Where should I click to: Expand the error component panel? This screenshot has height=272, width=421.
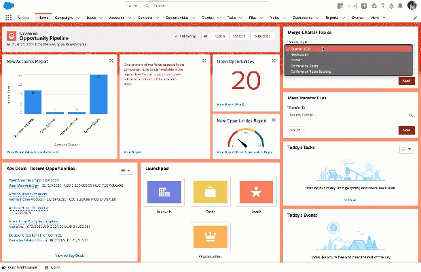click(204, 61)
